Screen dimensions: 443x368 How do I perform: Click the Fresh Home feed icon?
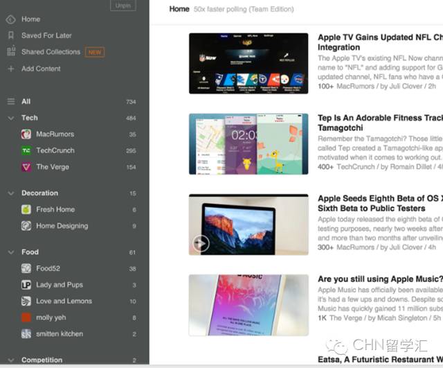[26, 209]
